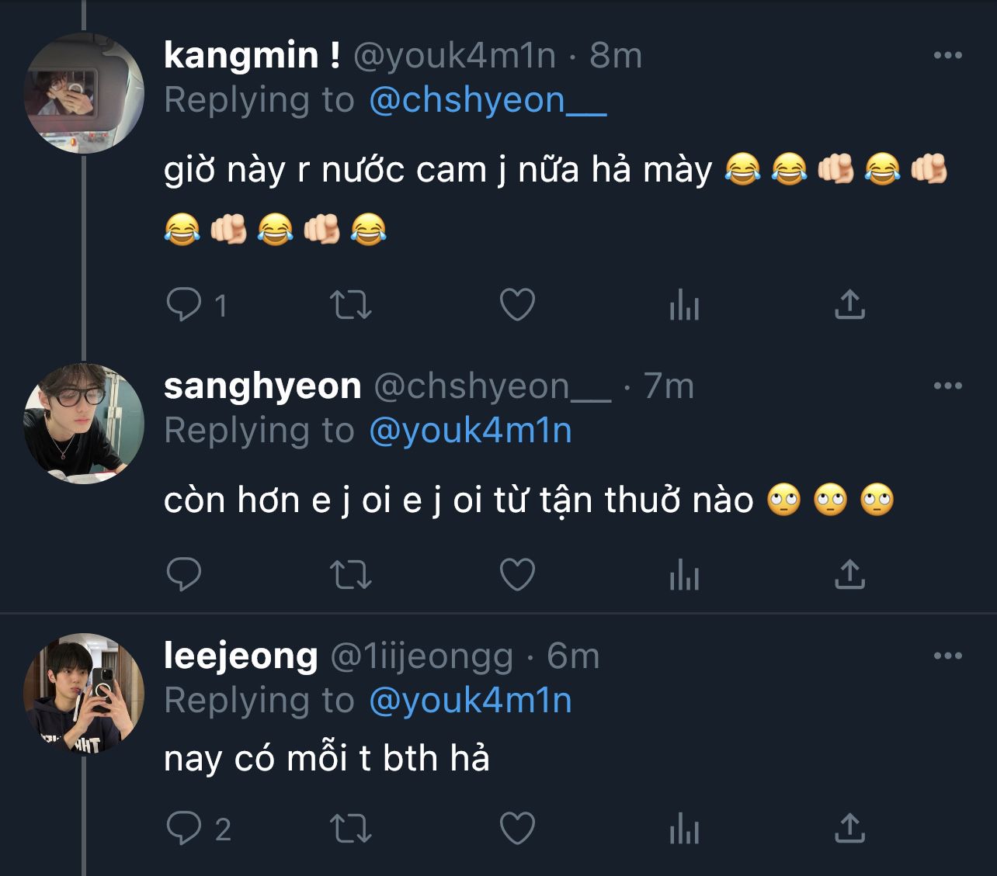Open sanghyeon's profile avatar

pos(84,423)
